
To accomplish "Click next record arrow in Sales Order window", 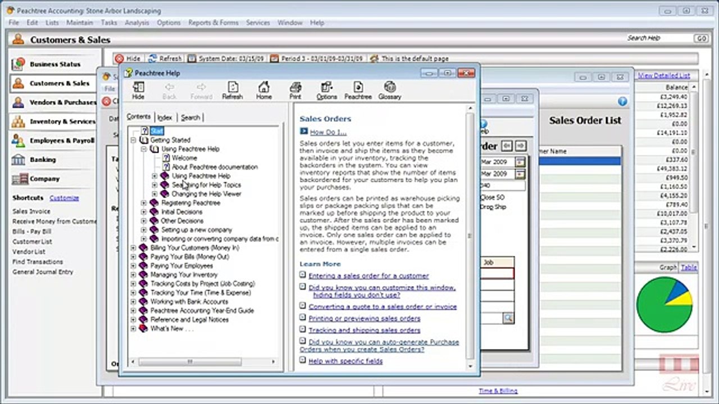I will [520, 146].
